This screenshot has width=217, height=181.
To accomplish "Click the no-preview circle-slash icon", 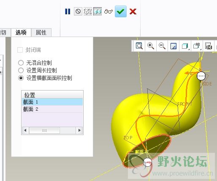I will (78, 11).
